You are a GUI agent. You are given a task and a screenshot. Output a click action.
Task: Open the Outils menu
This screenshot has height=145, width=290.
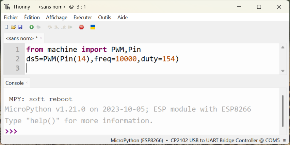pyautogui.click(x=104, y=17)
